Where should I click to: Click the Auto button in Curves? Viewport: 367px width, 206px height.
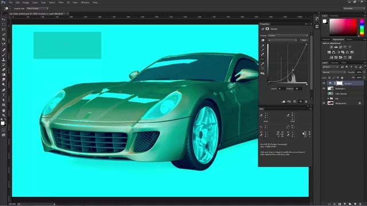click(x=304, y=40)
